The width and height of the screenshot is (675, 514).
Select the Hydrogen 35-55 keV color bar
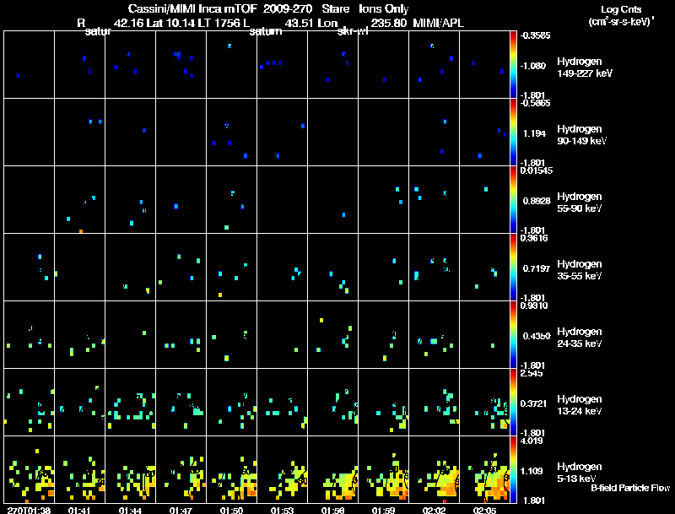513,267
